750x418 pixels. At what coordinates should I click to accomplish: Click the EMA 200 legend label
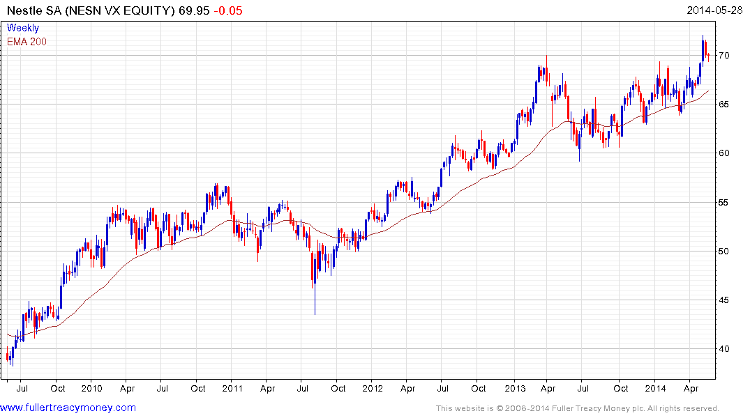[27, 42]
